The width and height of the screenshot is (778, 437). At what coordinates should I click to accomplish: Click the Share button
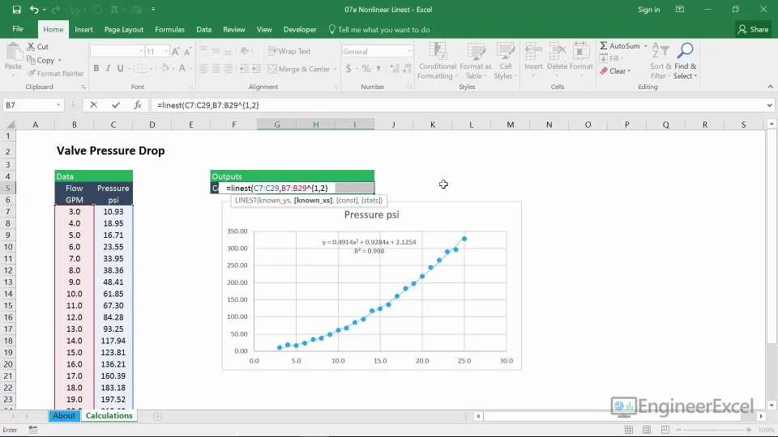753,29
